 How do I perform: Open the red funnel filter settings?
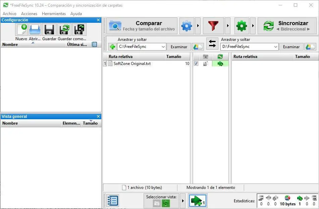pyautogui.click(x=213, y=26)
